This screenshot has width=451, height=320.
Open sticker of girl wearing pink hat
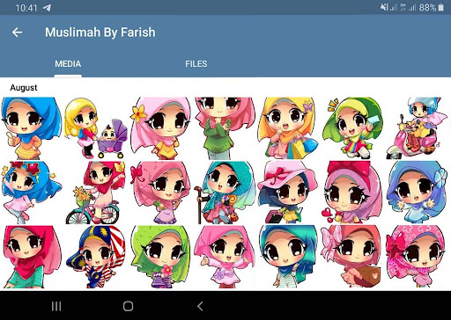[x=288, y=193]
